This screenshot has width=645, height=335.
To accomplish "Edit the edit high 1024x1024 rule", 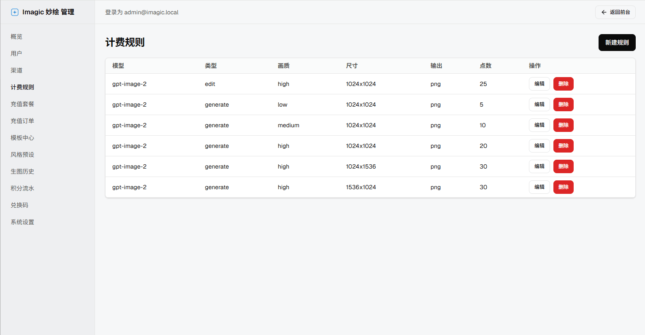I will 539,84.
